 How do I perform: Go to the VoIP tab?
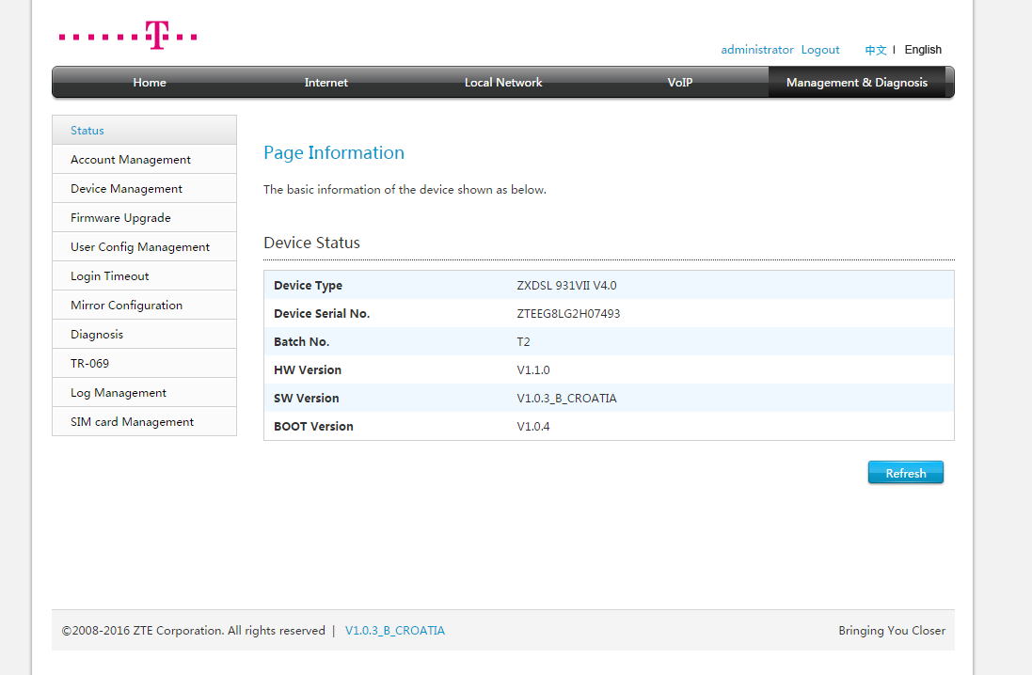[679, 83]
